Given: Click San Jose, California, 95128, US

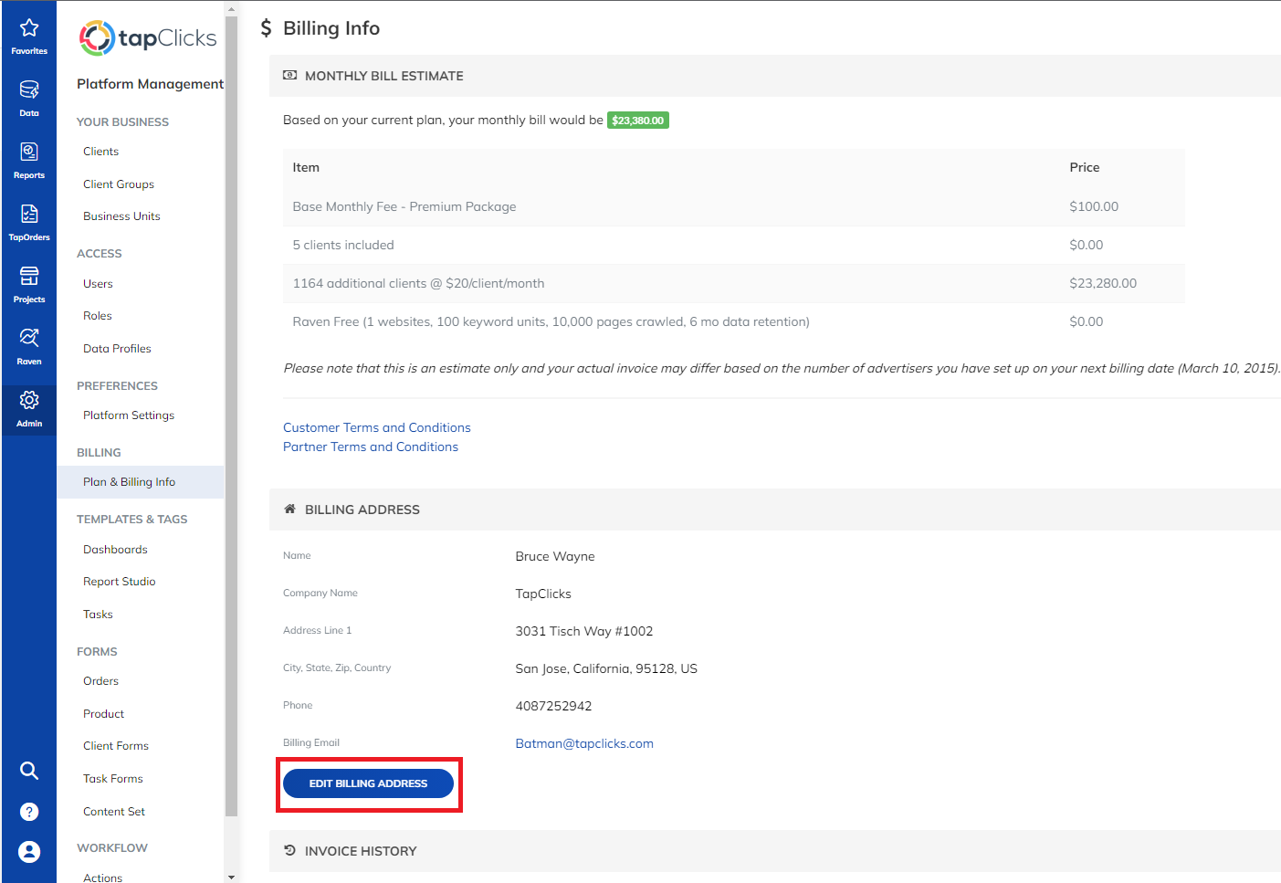Looking at the screenshot, I should click(x=606, y=668).
